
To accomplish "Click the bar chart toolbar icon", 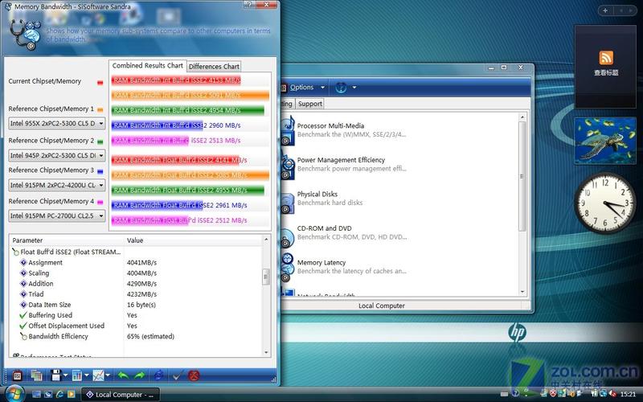I will 76,375.
